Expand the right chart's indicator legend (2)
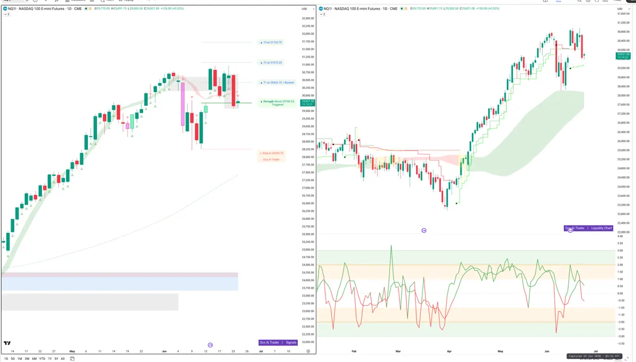Viewport: 636px width, 362px height. pyautogui.click(x=323, y=14)
